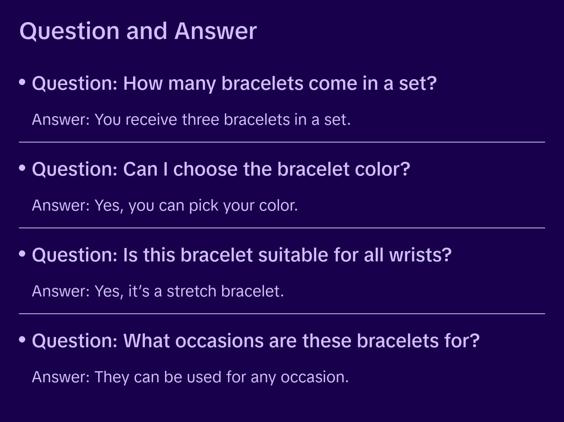This screenshot has width=564, height=422.
Task: Click the bullet before the occasions question
Action: [22, 339]
